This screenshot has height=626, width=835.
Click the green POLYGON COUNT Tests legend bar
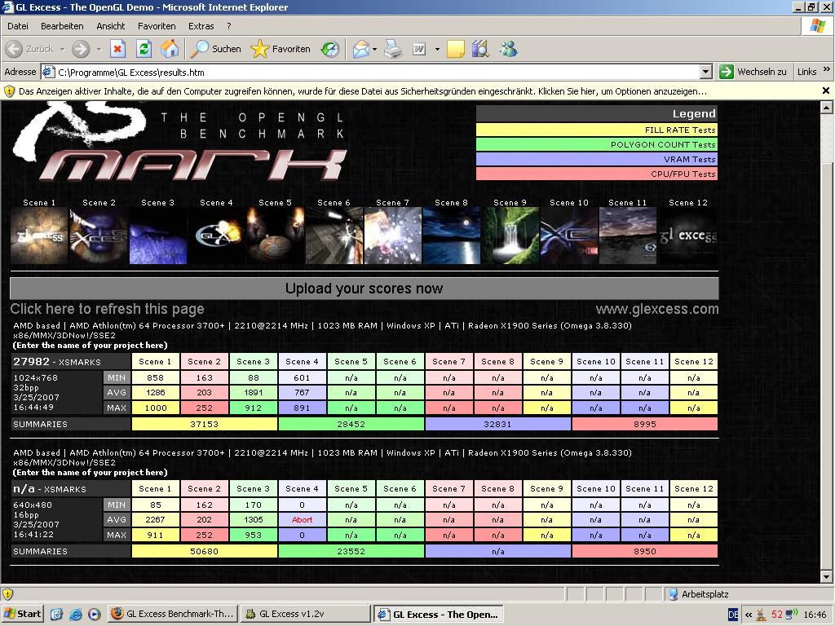pyautogui.click(x=596, y=144)
